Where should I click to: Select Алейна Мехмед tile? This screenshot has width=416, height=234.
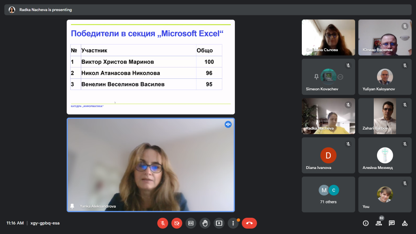[385, 155]
